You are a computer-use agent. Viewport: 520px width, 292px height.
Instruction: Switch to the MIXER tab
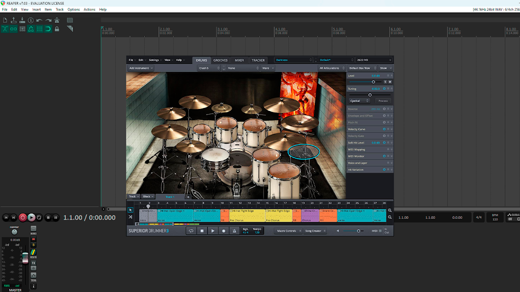[x=239, y=60]
